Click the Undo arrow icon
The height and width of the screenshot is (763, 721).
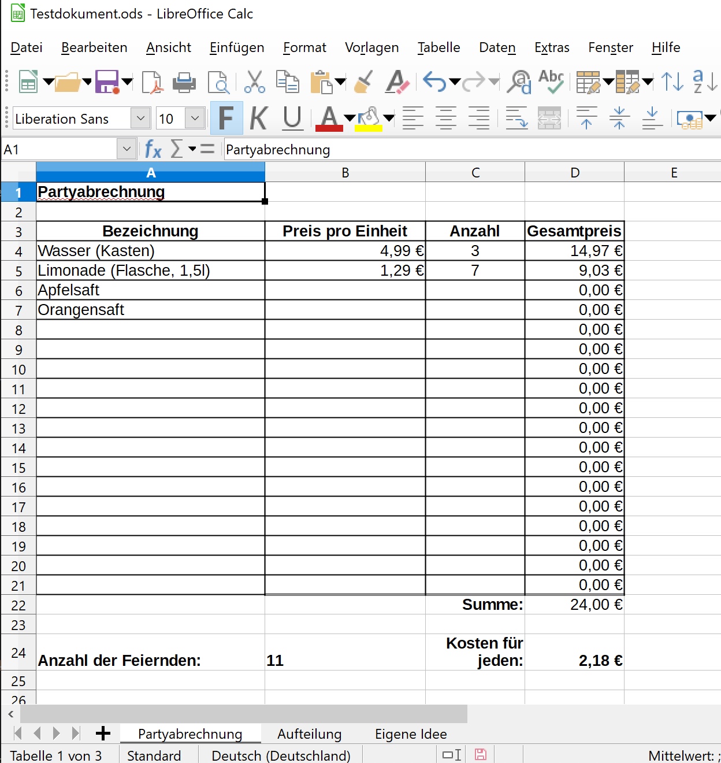click(434, 82)
